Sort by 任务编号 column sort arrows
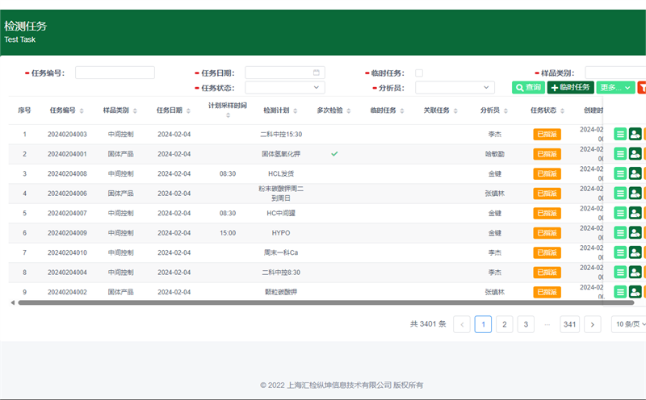646x400 pixels. (x=82, y=110)
